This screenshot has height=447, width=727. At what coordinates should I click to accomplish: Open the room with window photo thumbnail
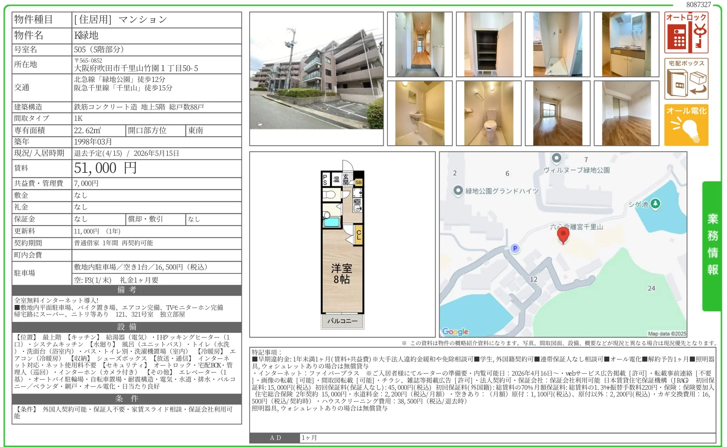558,113
